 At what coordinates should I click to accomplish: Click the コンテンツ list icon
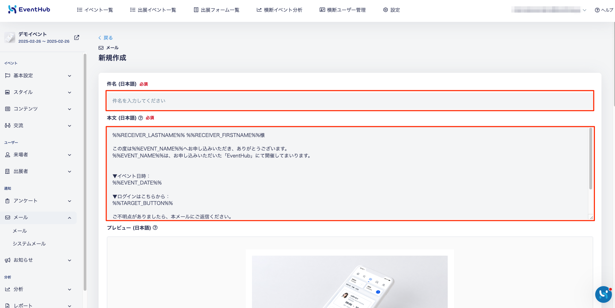[8, 109]
